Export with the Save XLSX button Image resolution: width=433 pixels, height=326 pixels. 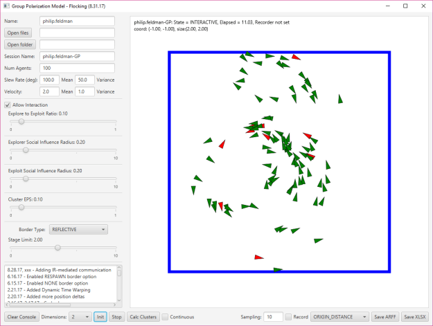coord(414,317)
